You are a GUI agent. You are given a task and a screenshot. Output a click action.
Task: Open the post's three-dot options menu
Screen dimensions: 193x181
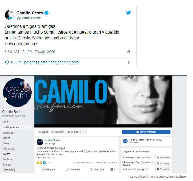point(116,140)
